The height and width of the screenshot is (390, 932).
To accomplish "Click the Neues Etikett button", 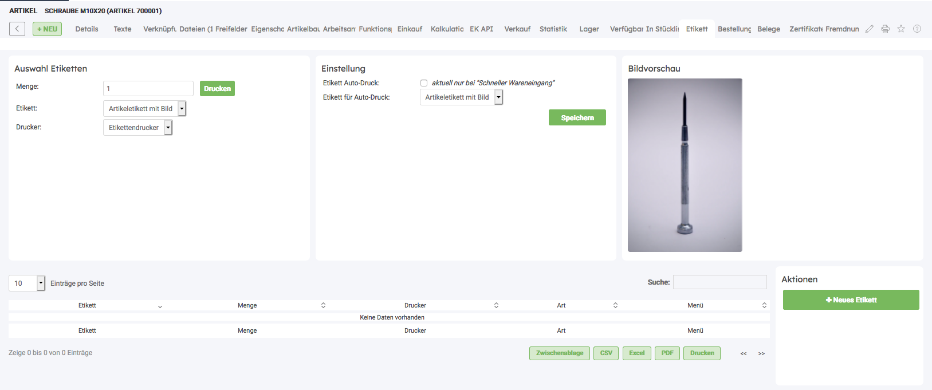I will (x=851, y=300).
